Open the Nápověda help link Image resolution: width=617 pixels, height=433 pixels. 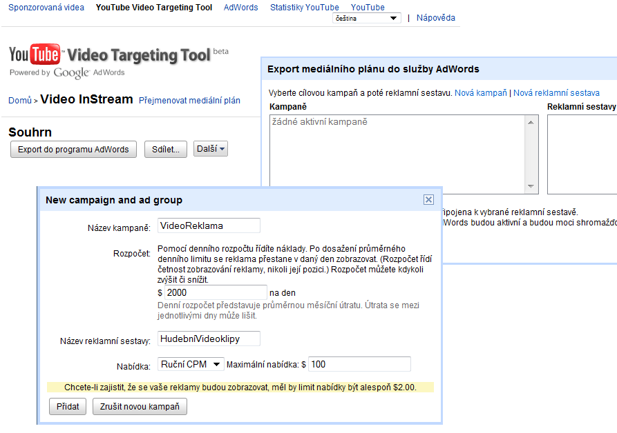coord(435,18)
